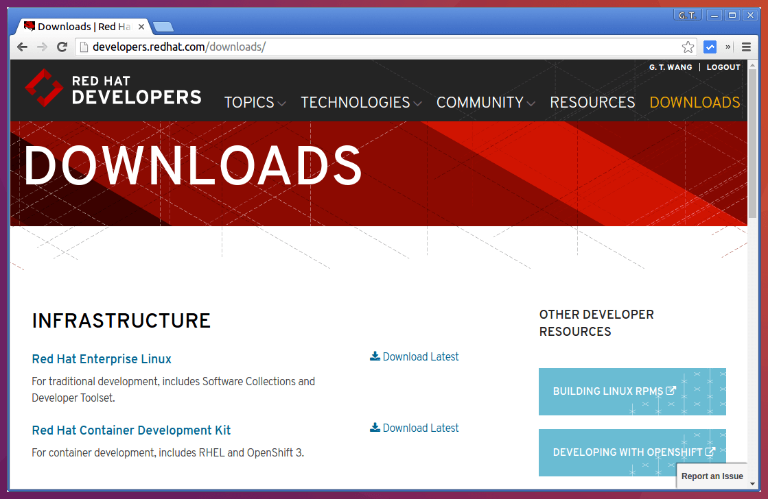
Task: Reload the page with the refresh icon
Action: tap(62, 47)
